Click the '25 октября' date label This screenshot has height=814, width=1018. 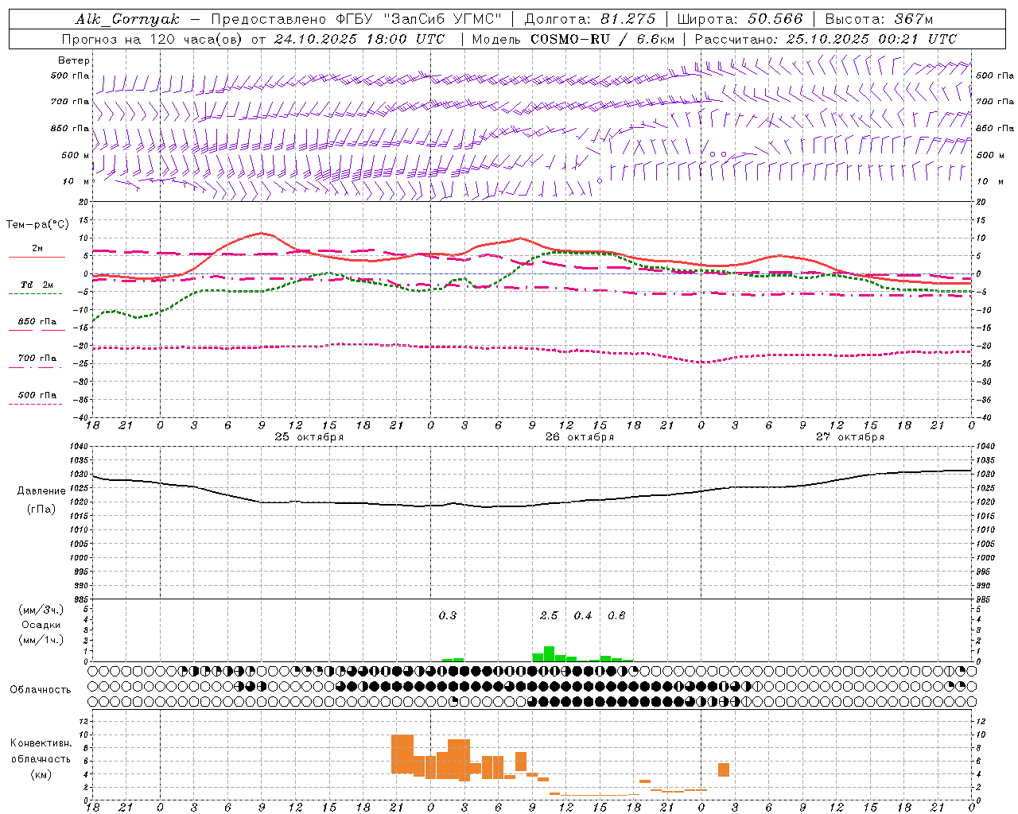pos(309,437)
